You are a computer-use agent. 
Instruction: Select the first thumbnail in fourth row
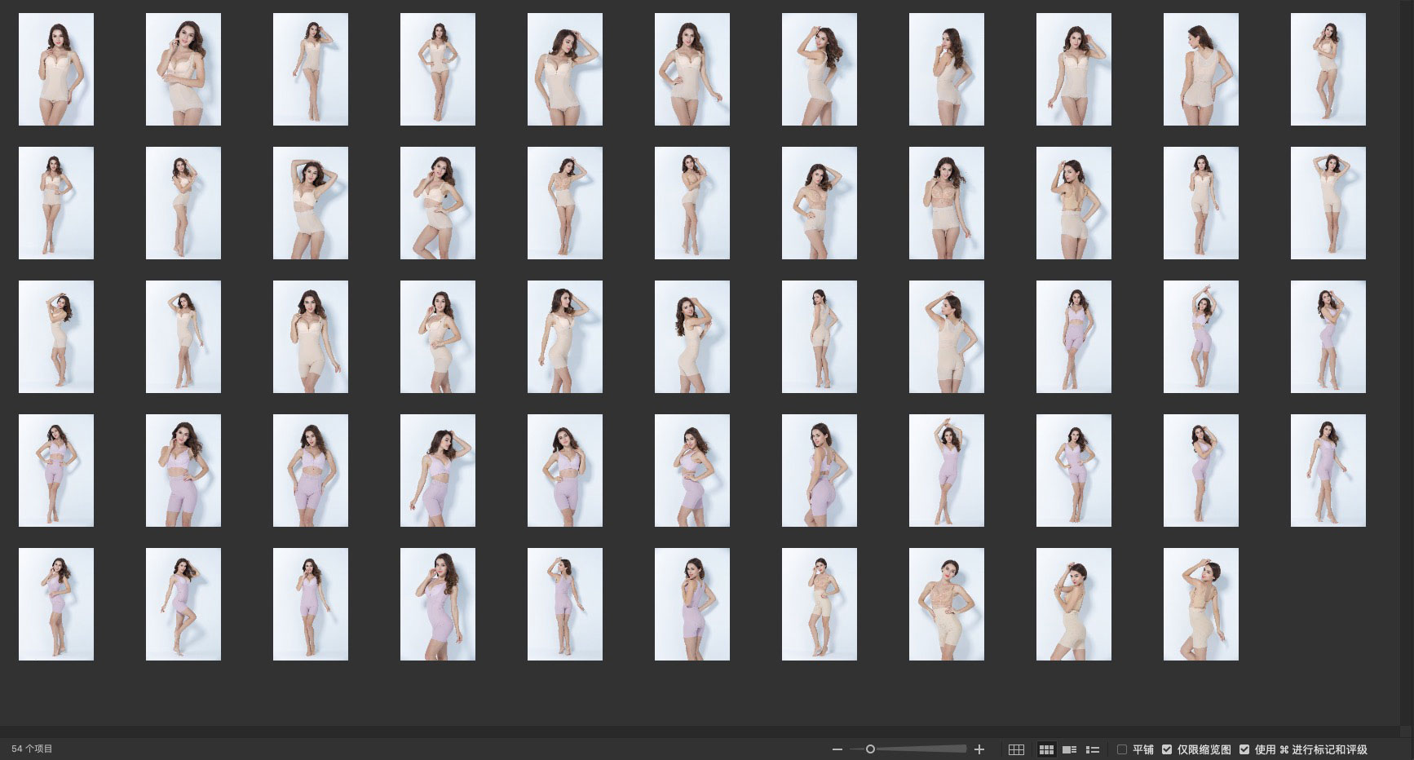point(56,471)
